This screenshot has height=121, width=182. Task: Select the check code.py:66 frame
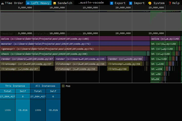point(73,54)
